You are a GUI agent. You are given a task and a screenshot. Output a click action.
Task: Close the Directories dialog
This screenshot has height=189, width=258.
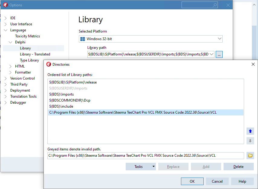(253, 64)
